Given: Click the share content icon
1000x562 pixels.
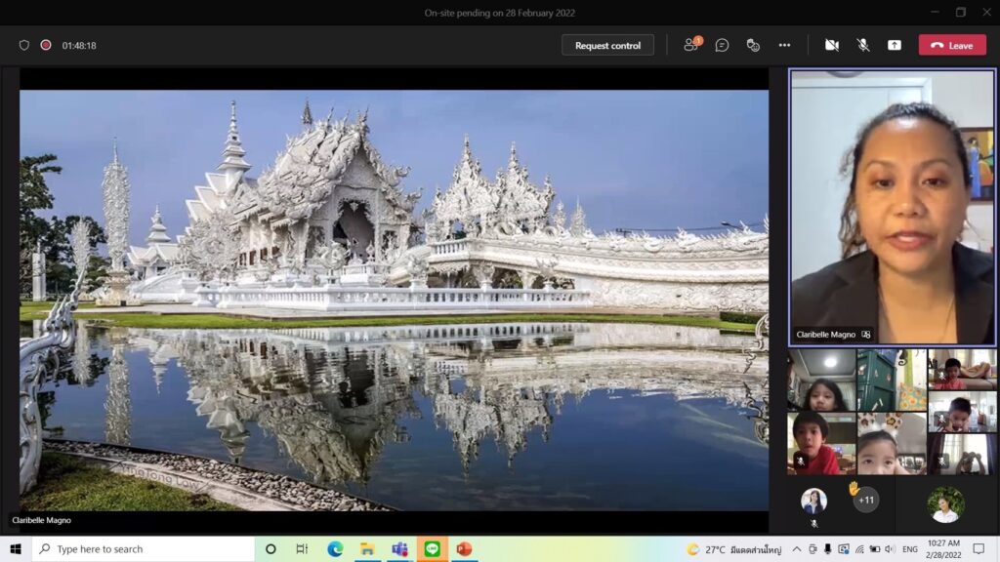Looking at the screenshot, I should point(894,45).
